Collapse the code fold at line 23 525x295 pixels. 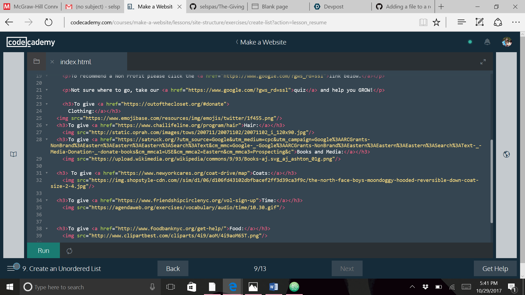coord(47,104)
